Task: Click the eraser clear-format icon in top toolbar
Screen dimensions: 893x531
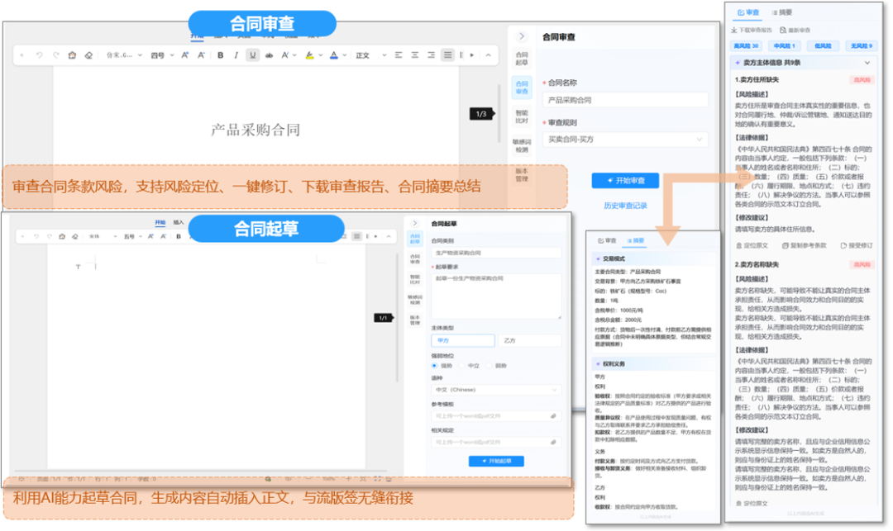Action: tap(89, 55)
